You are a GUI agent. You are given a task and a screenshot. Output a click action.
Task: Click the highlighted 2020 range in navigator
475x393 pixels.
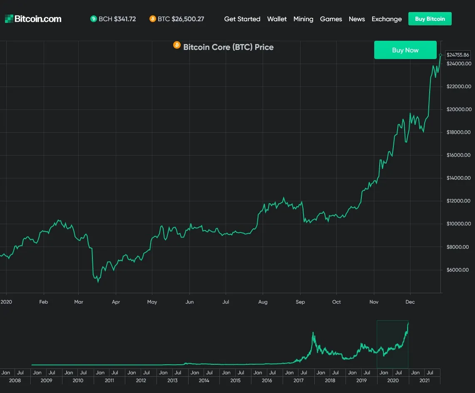point(392,344)
